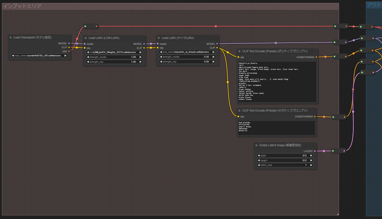The width and height of the screenshot is (382, 219).
Task: Click the model input slot of LCM-LoRA node
Action: pos(85,44)
